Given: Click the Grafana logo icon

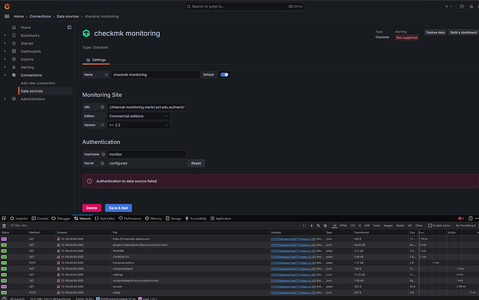Looking at the screenshot, I should click(x=7, y=6).
